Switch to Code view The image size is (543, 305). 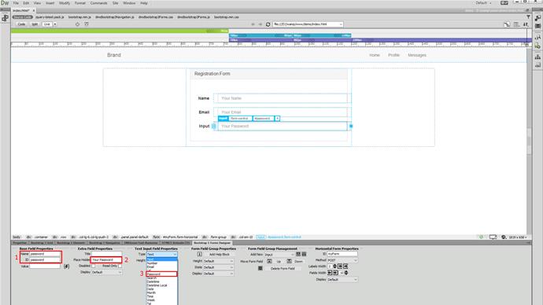[x=21, y=24]
